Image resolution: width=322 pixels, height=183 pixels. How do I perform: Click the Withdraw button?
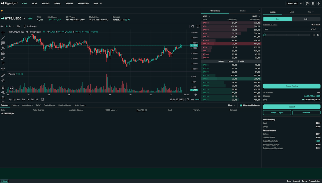click(x=306, y=113)
